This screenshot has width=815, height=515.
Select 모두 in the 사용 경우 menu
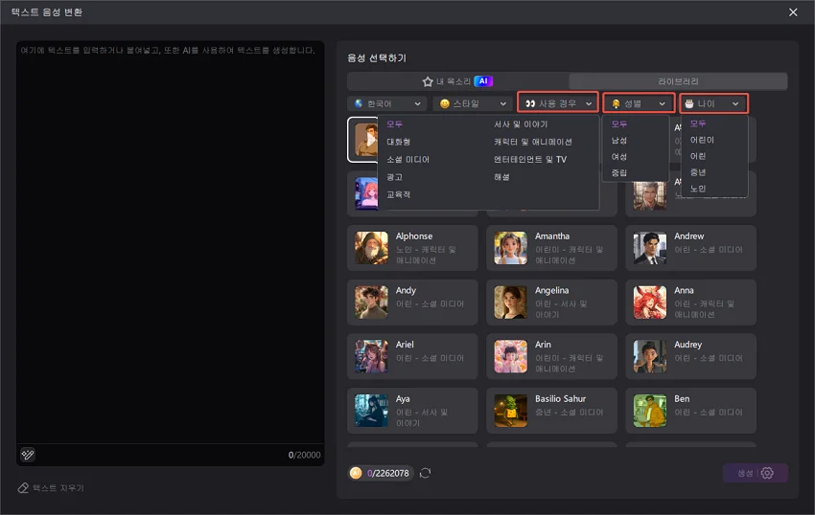[x=394, y=124]
